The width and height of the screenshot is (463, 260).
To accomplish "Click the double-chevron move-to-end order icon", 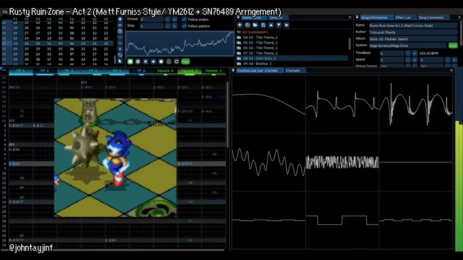I will click(120, 49).
